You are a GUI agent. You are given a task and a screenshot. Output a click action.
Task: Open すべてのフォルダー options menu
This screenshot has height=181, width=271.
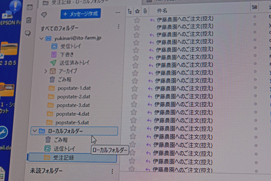(118, 27)
